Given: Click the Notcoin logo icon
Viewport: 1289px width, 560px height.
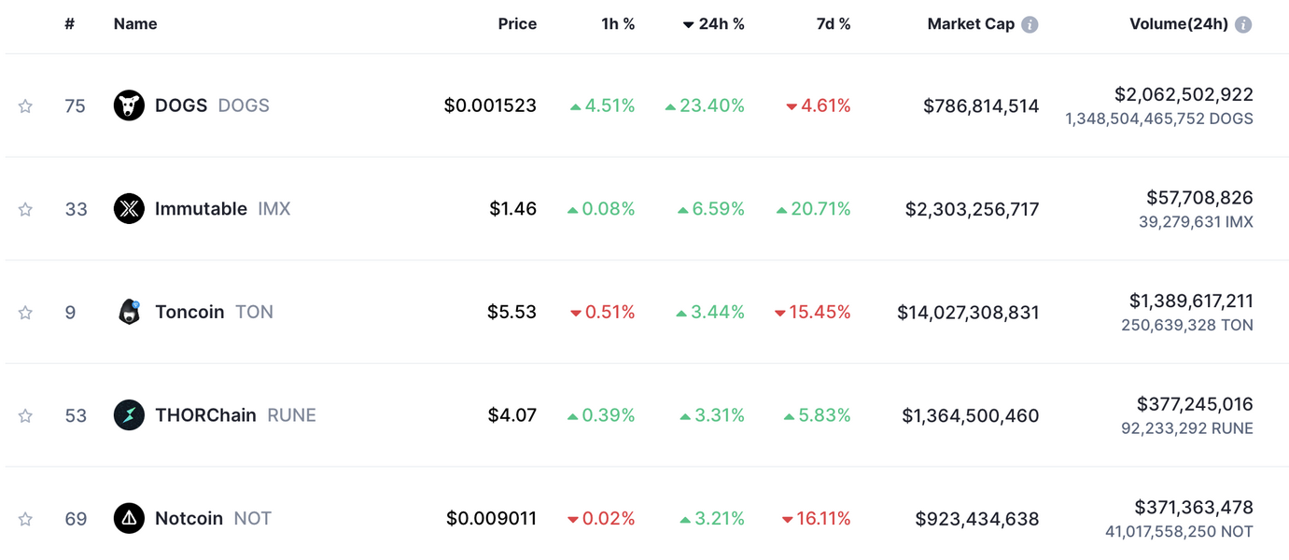Looking at the screenshot, I should [129, 518].
